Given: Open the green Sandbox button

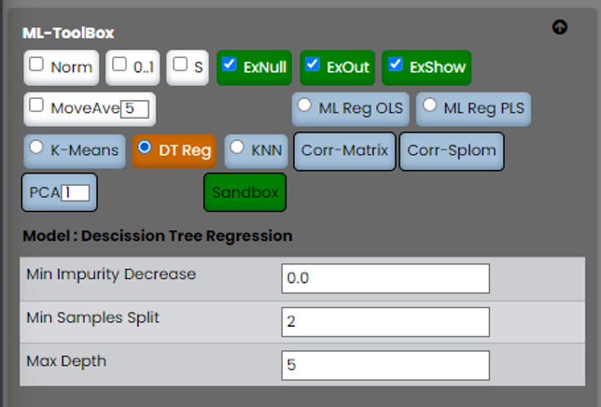Looking at the screenshot, I should (245, 192).
